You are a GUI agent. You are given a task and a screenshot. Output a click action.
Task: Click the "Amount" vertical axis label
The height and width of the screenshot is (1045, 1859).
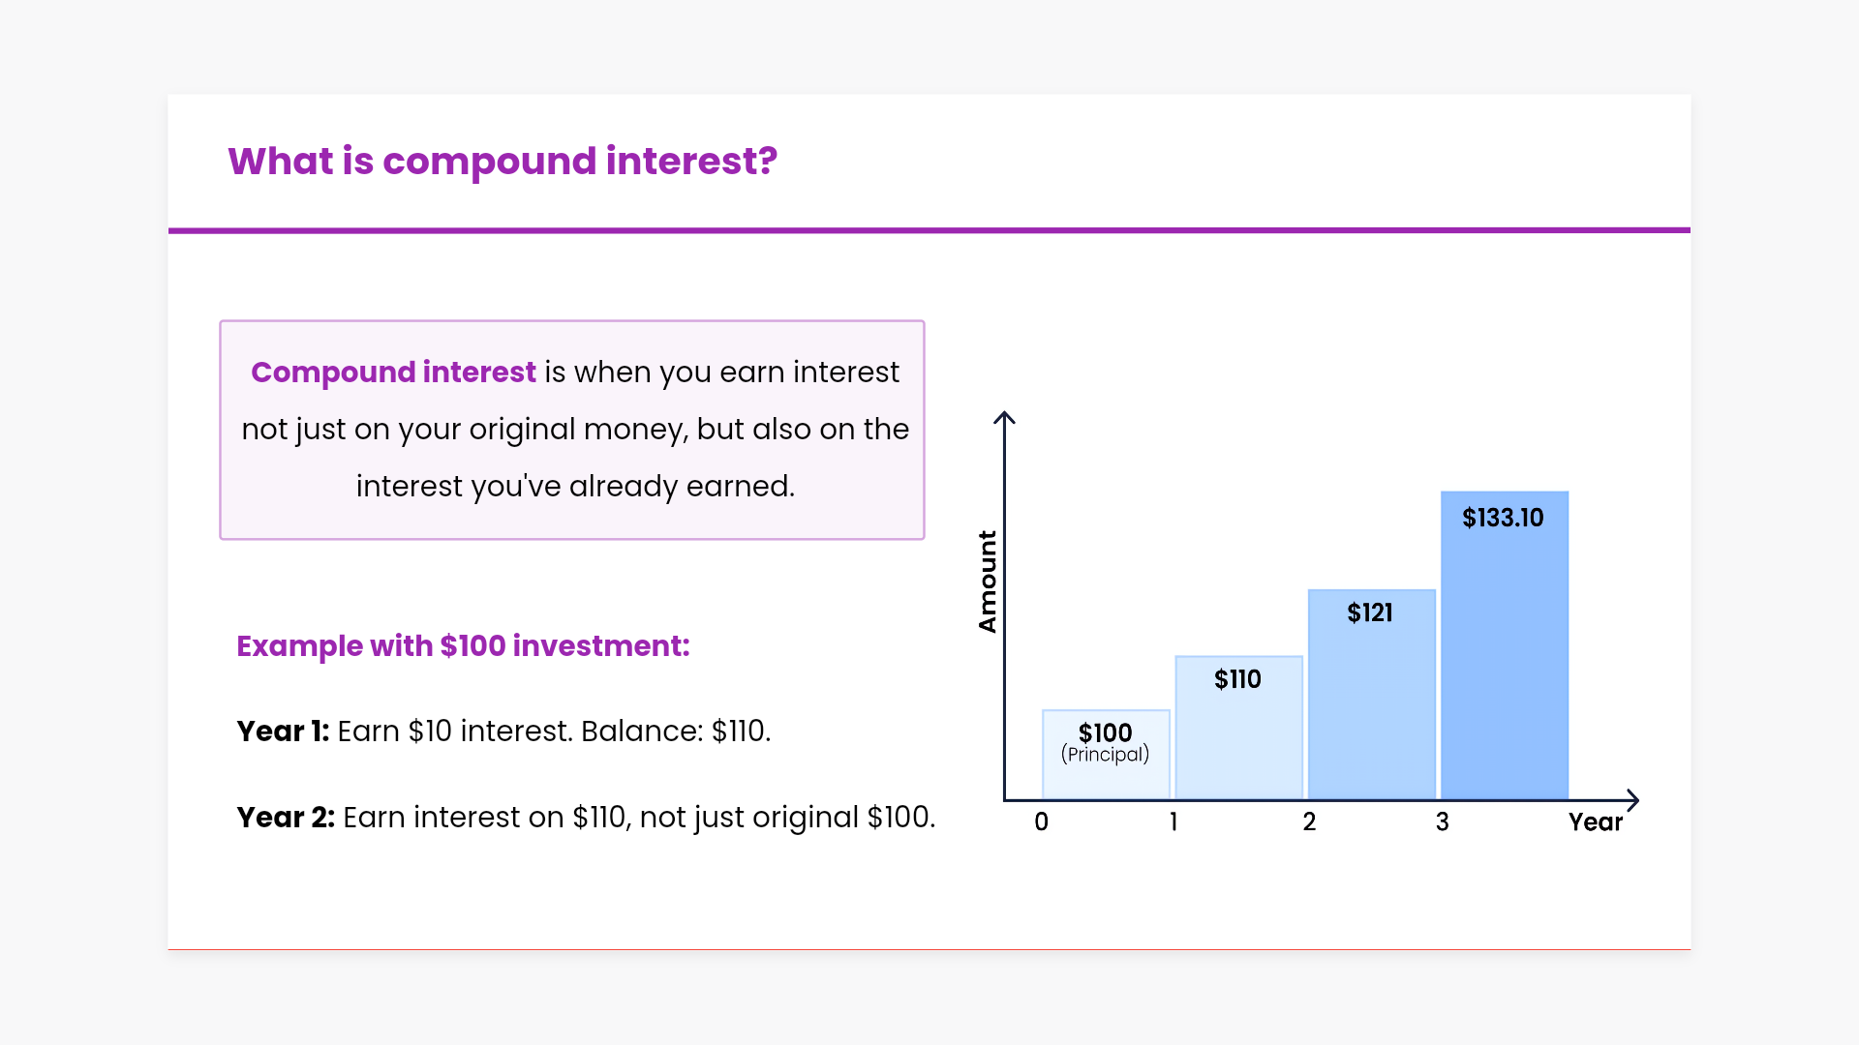tap(988, 582)
